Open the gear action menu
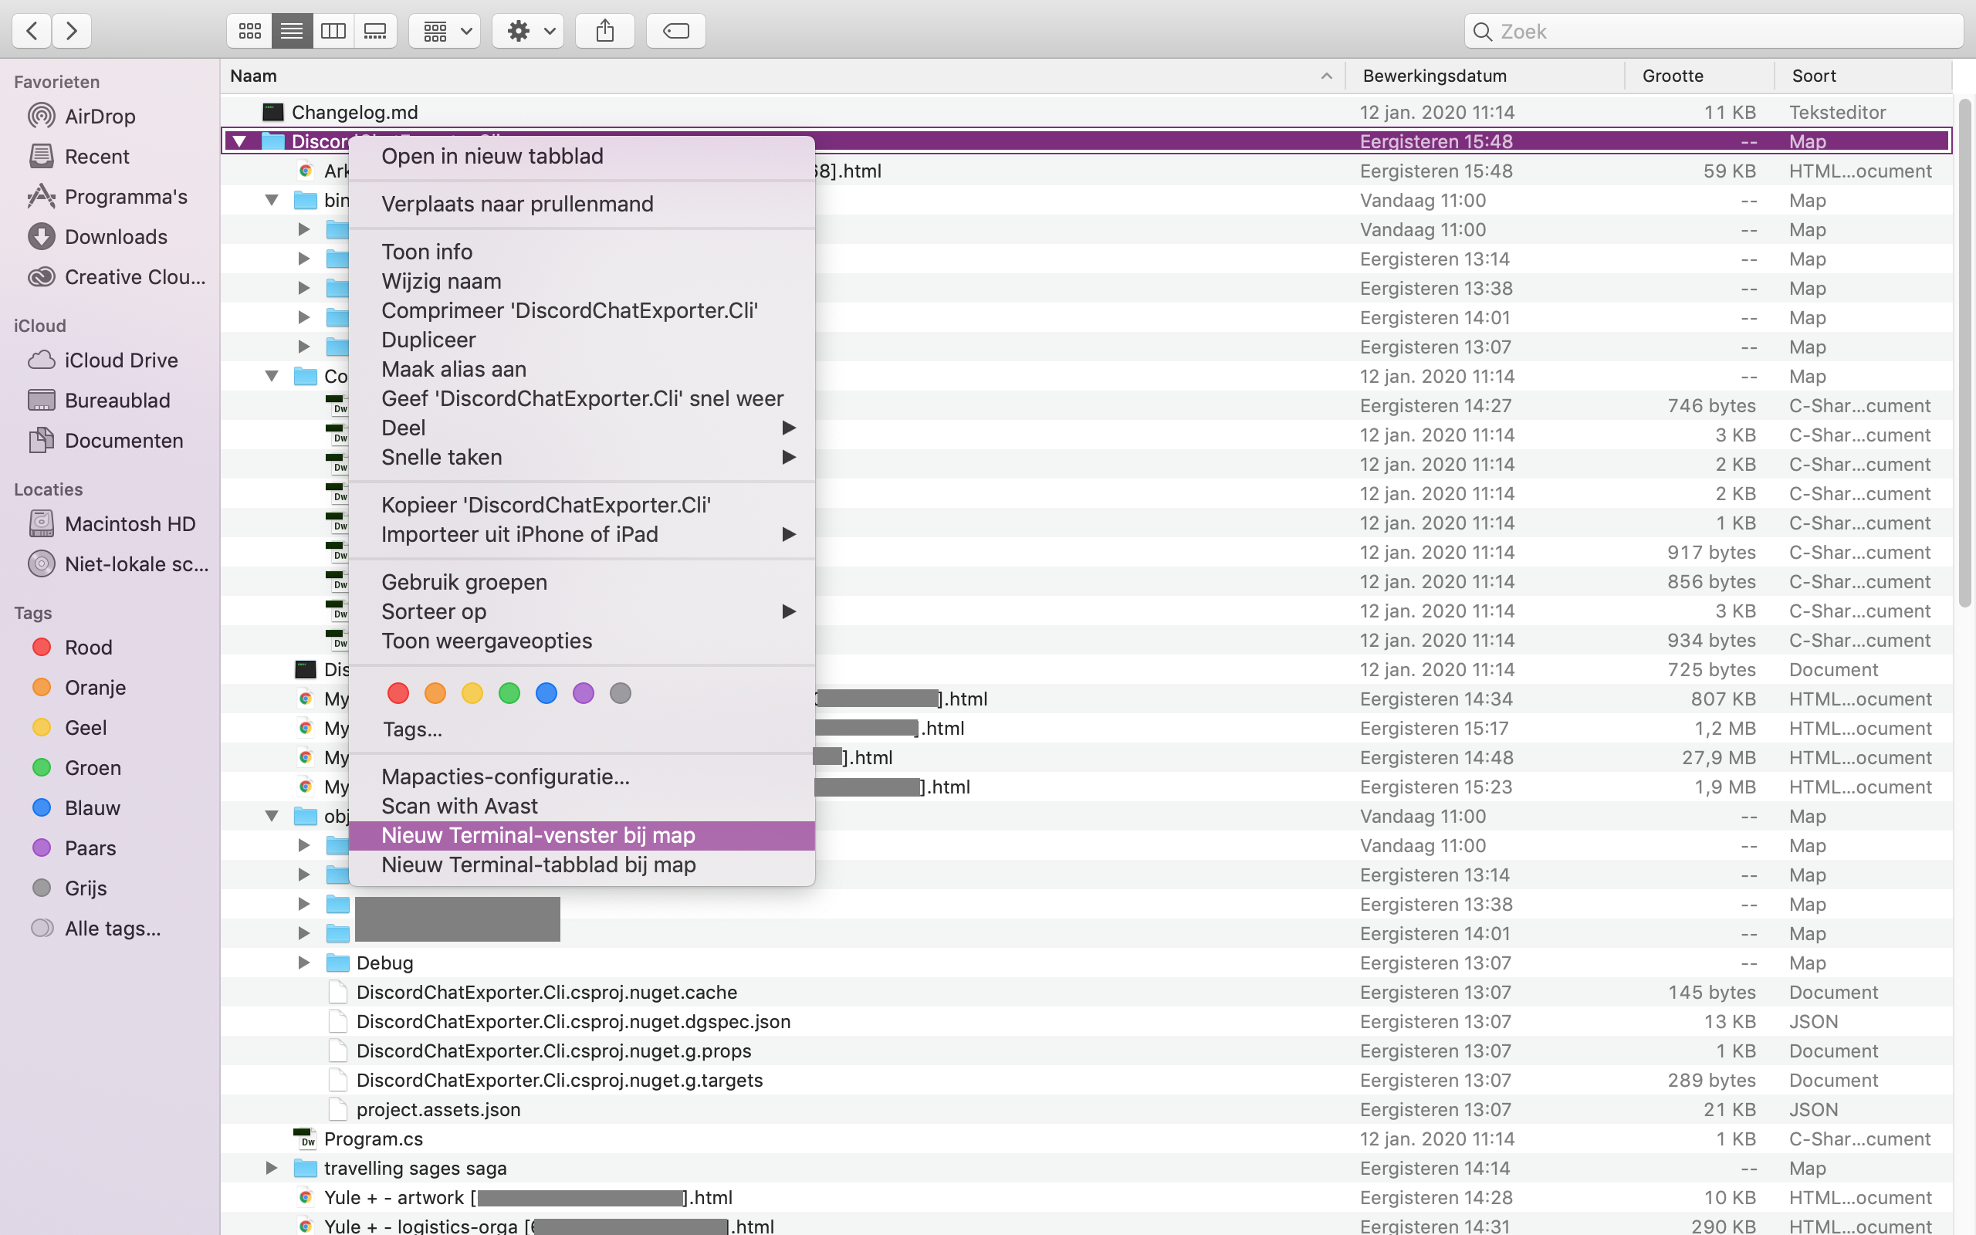1976x1235 pixels. tap(528, 31)
